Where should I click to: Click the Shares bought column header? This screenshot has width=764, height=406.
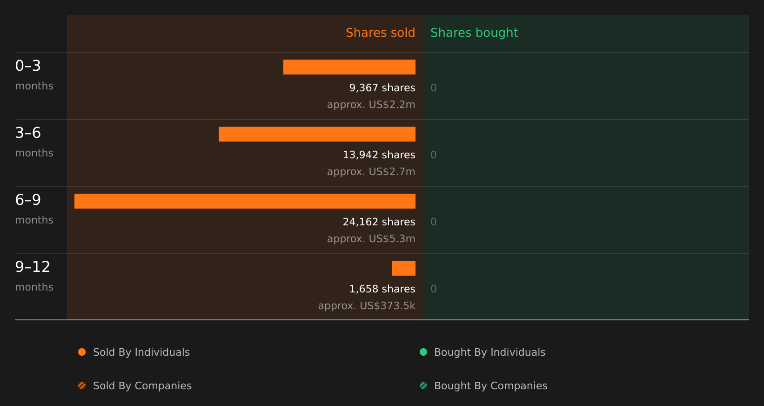(474, 33)
